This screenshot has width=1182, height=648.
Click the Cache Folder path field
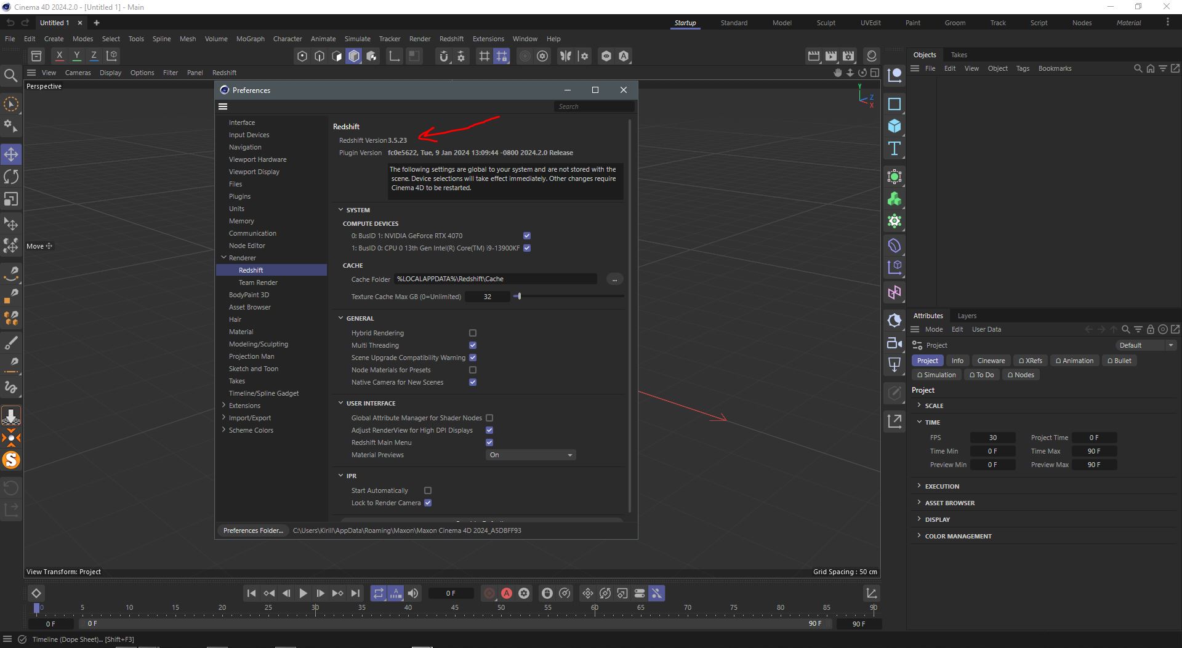tap(496, 279)
